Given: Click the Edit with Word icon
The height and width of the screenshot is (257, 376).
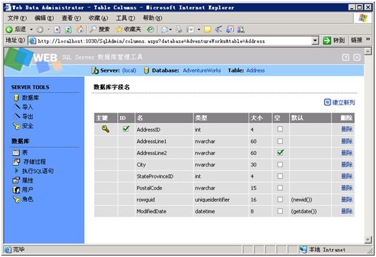Looking at the screenshot, I should click(x=191, y=29).
